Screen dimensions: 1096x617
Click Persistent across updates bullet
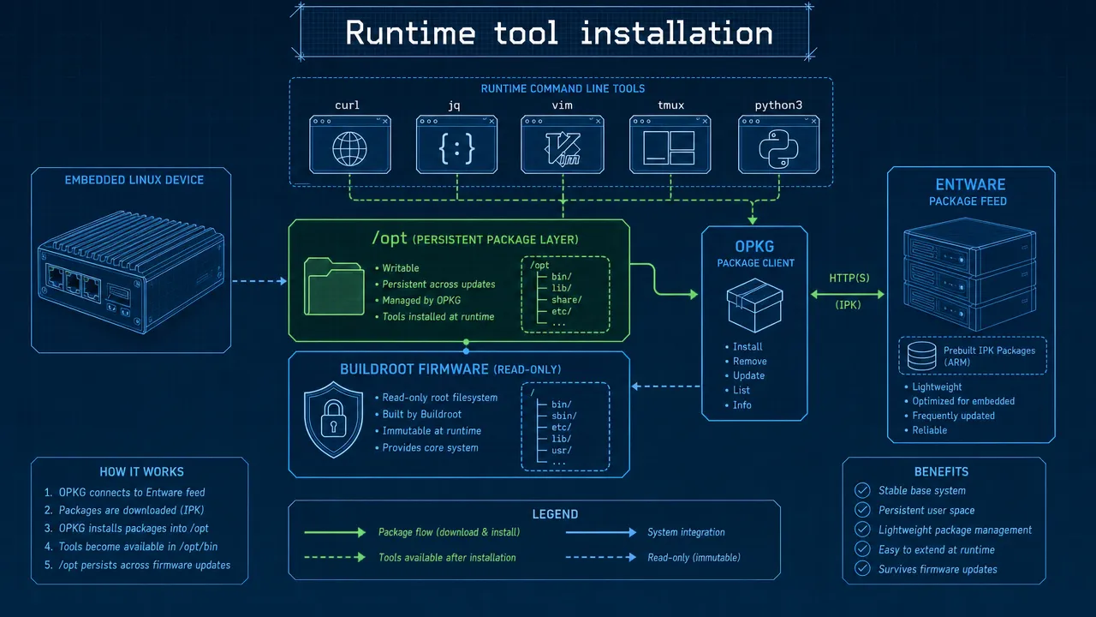tap(438, 285)
